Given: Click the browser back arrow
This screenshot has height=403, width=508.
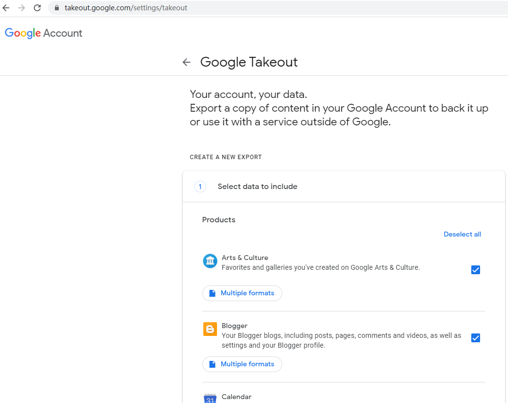Looking at the screenshot, I should [6, 8].
